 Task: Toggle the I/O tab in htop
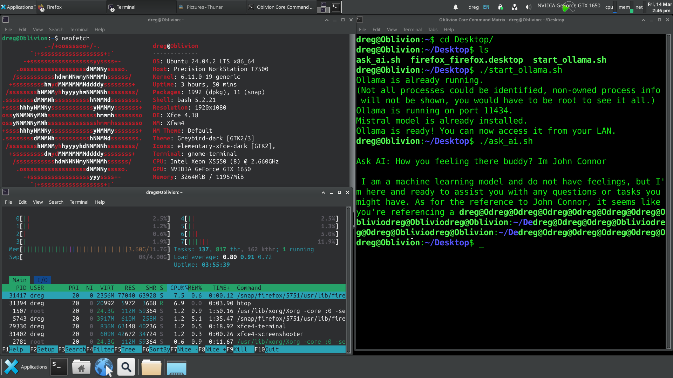point(42,280)
